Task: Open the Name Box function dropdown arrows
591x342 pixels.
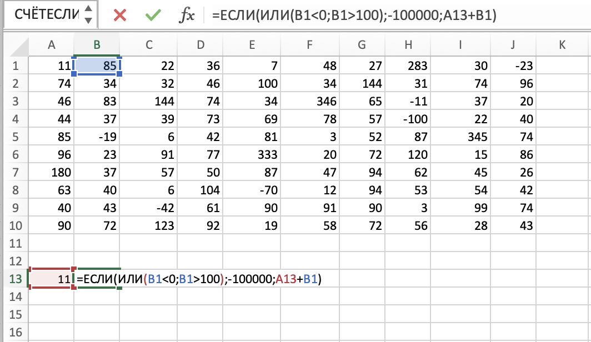Action: click(88, 15)
